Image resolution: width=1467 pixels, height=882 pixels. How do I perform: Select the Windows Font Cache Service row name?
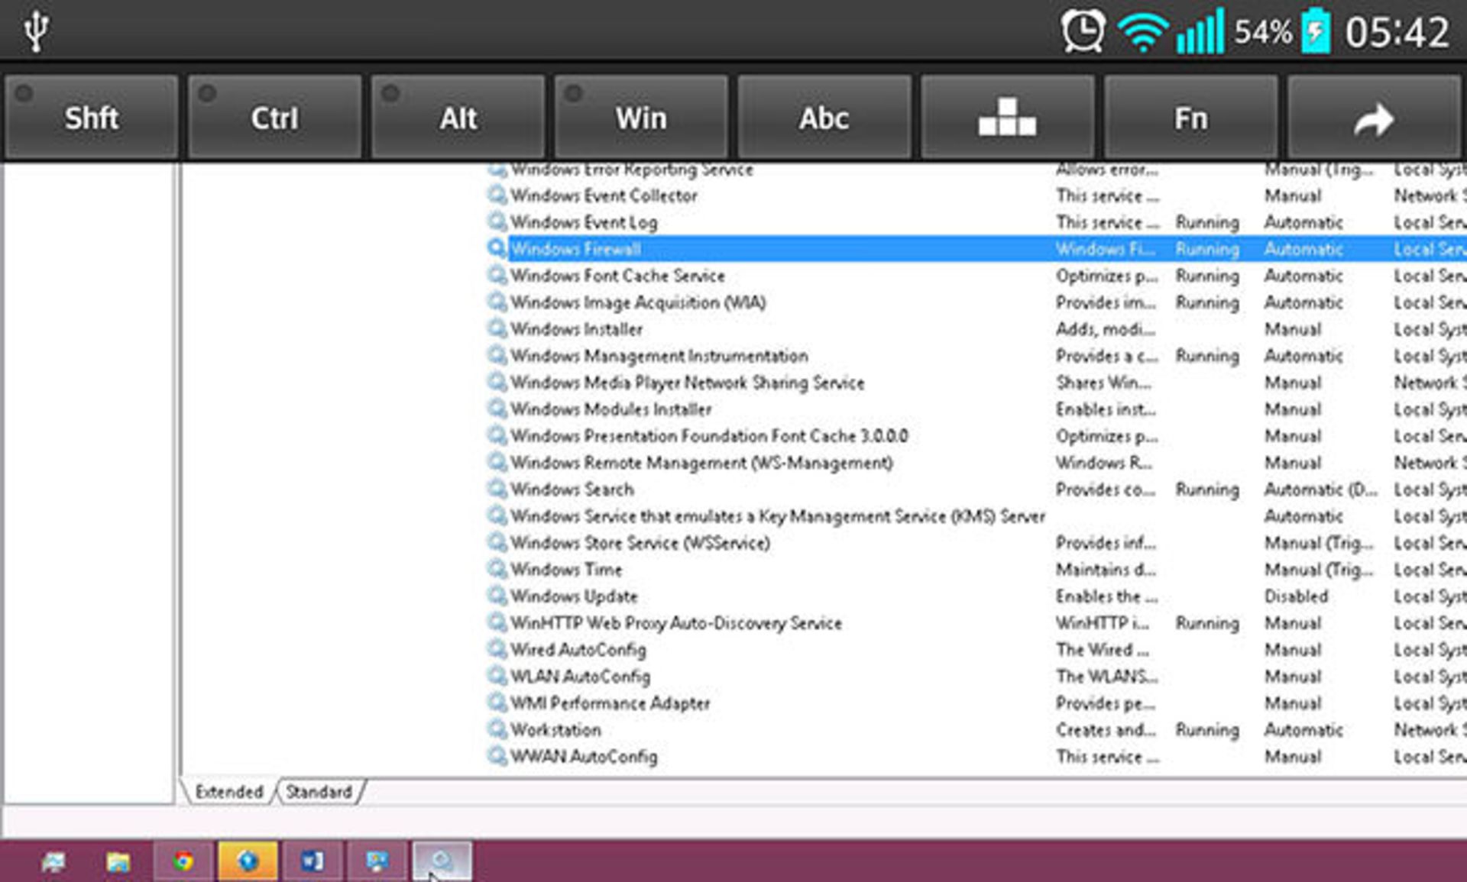[617, 276]
